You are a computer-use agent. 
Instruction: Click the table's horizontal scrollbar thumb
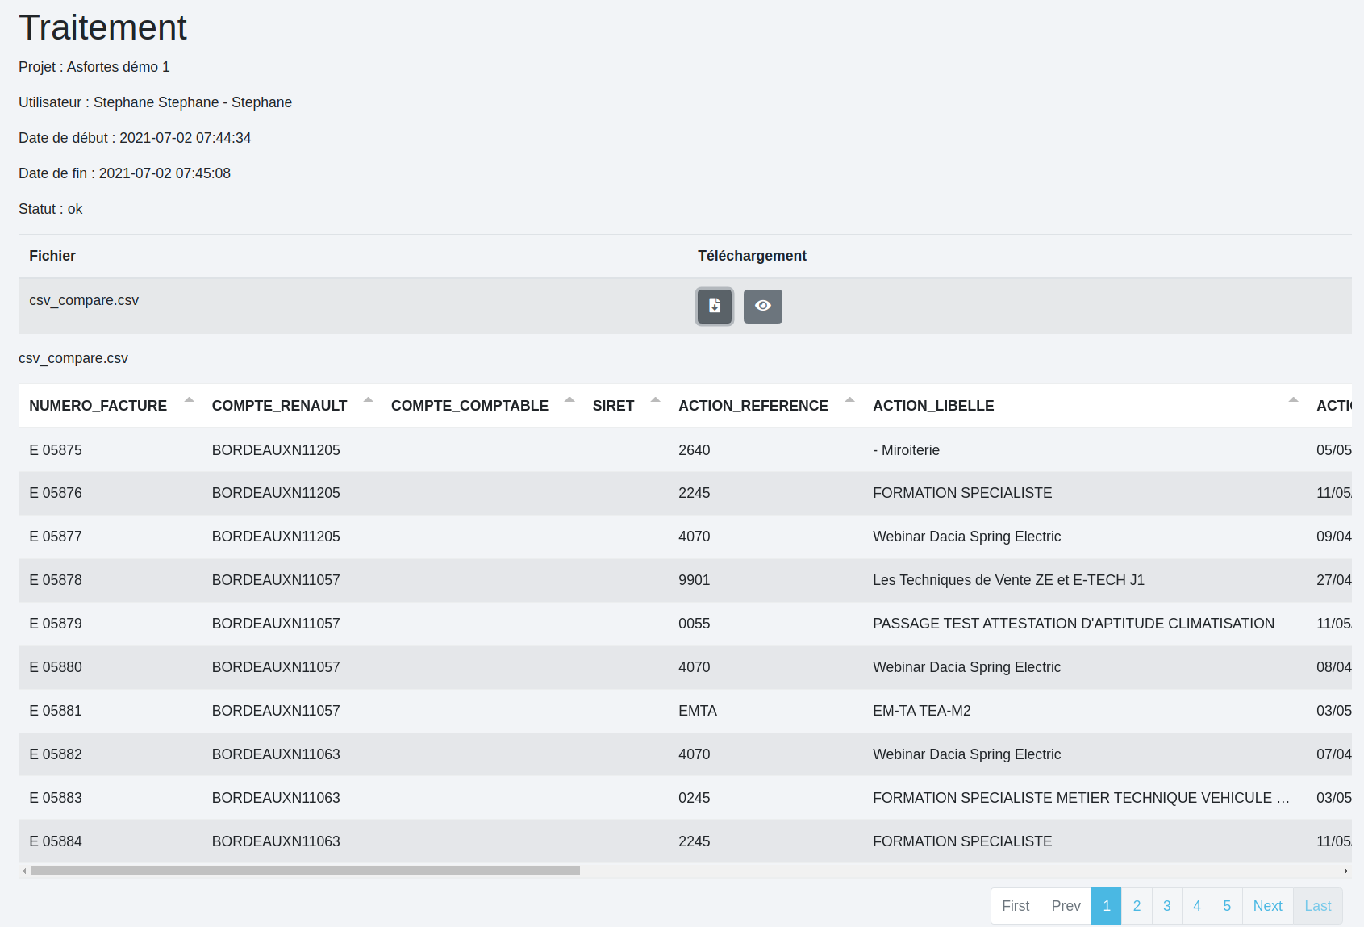click(305, 871)
